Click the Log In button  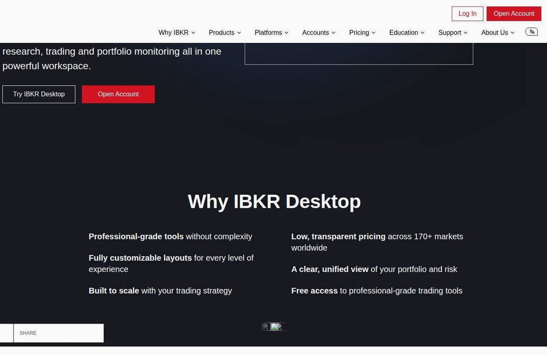467,14
